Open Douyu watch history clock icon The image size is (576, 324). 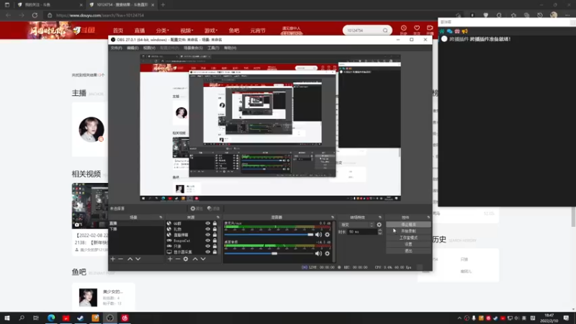coord(404,28)
